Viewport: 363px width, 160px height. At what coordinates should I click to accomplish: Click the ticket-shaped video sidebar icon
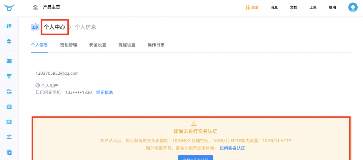(9, 122)
